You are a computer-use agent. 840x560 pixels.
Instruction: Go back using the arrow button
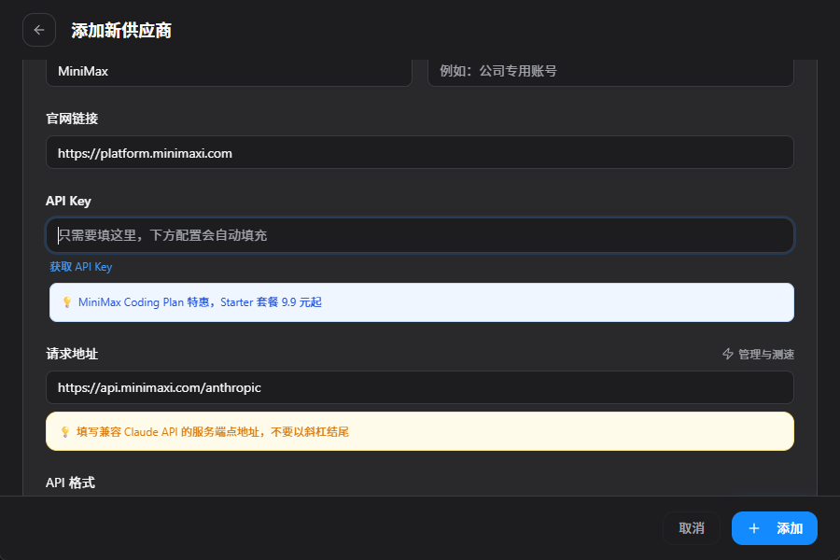coord(38,30)
